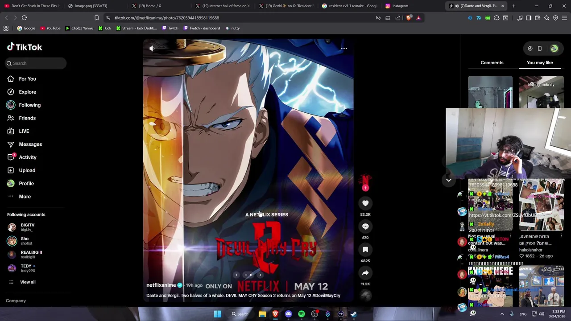Screen dimensions: 571x321
Task: Open the Following feed
Action: (29, 105)
